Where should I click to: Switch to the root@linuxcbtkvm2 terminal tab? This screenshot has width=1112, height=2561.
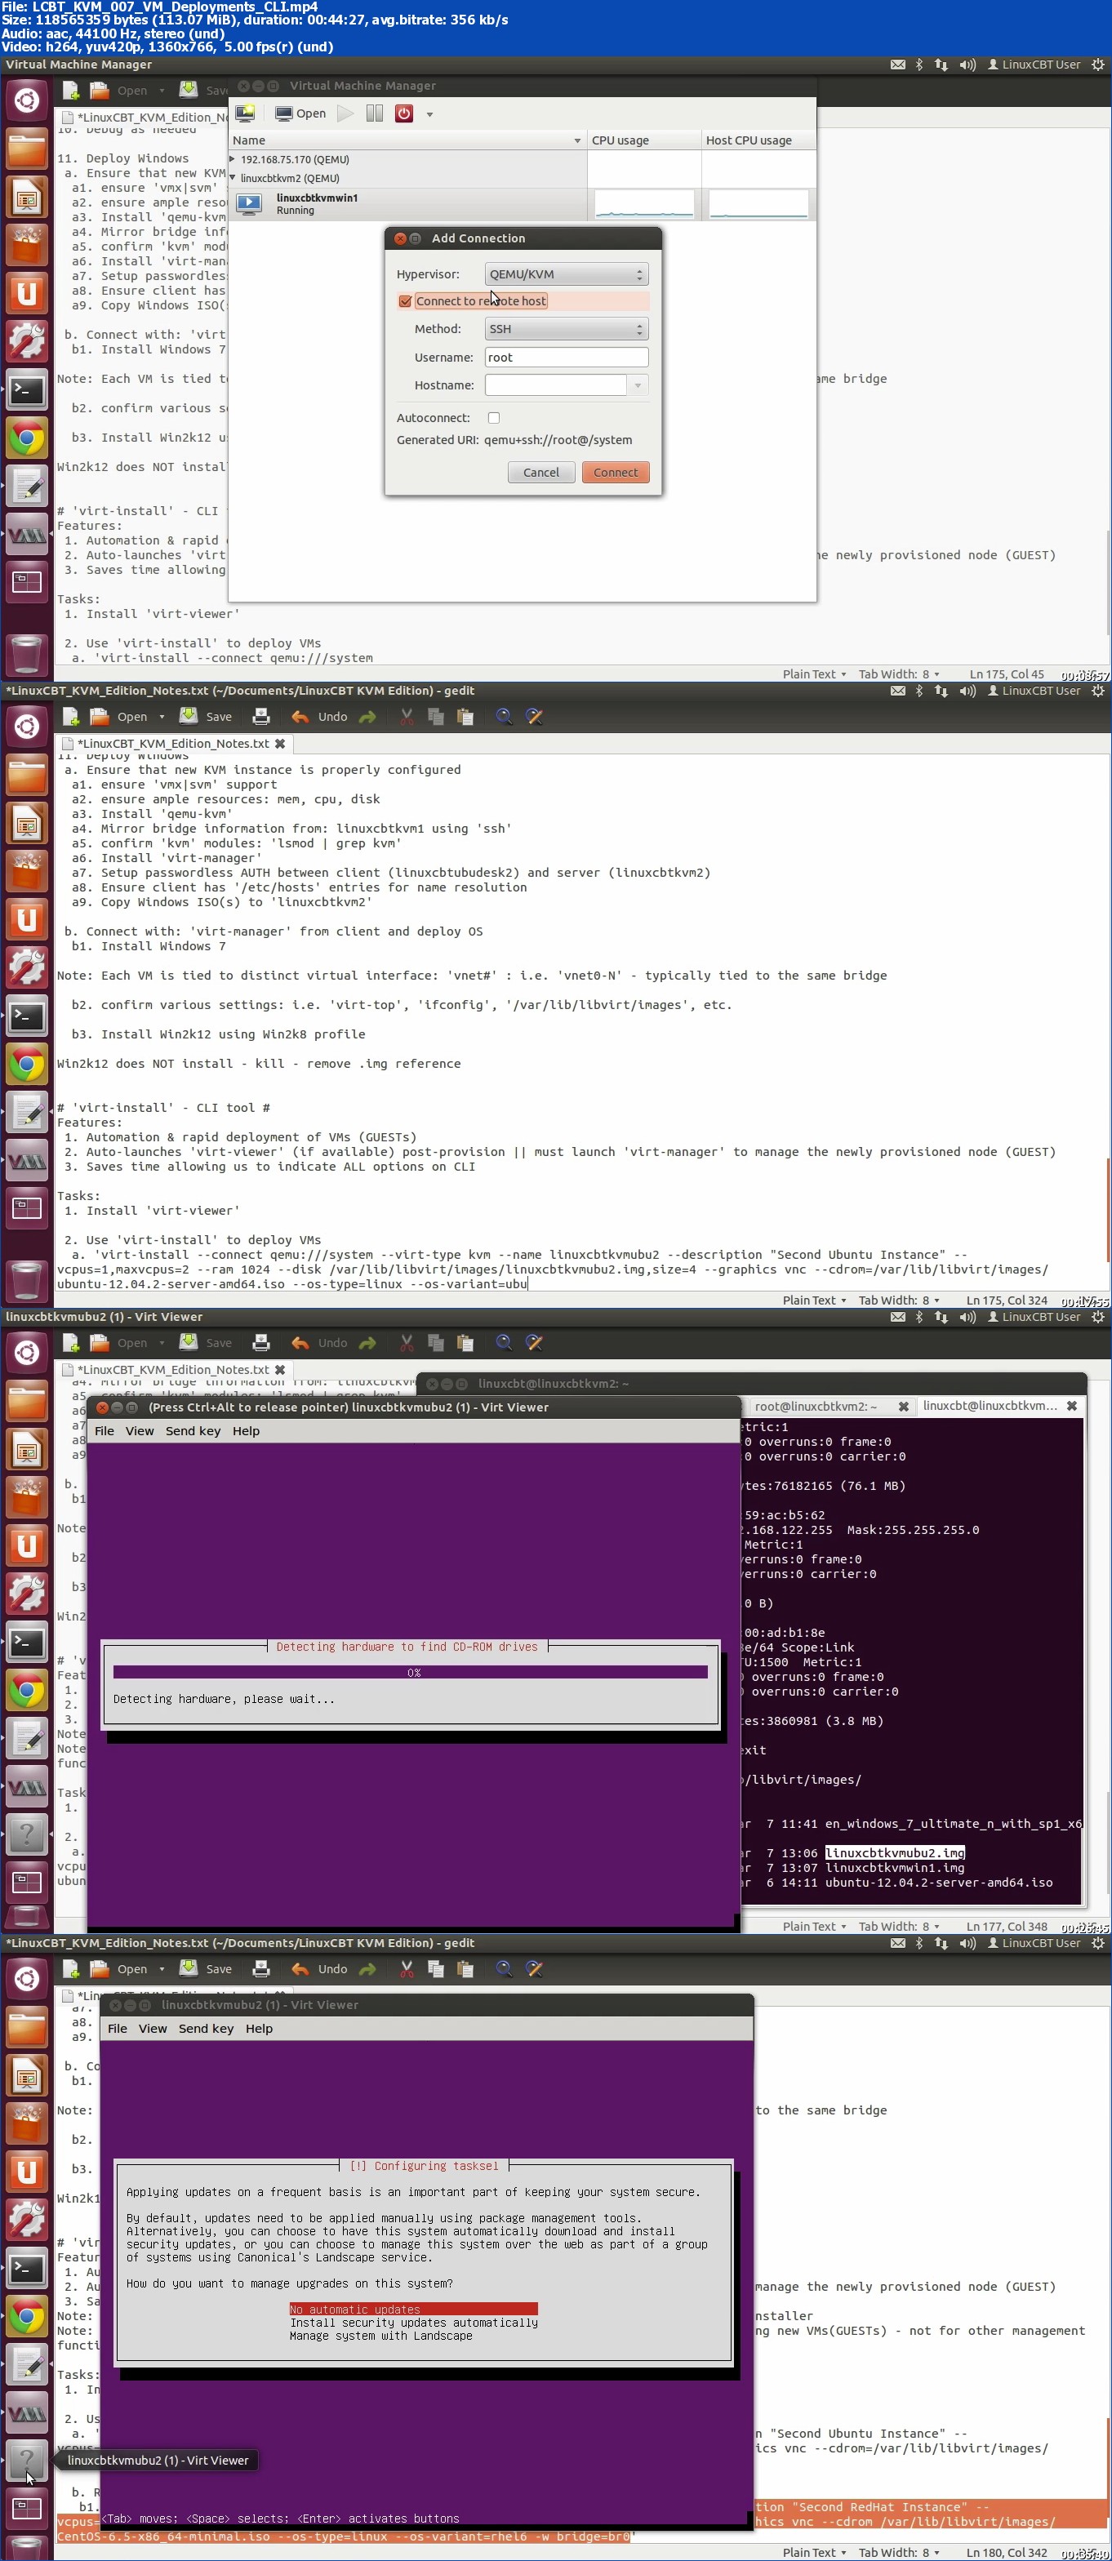coord(816,1406)
